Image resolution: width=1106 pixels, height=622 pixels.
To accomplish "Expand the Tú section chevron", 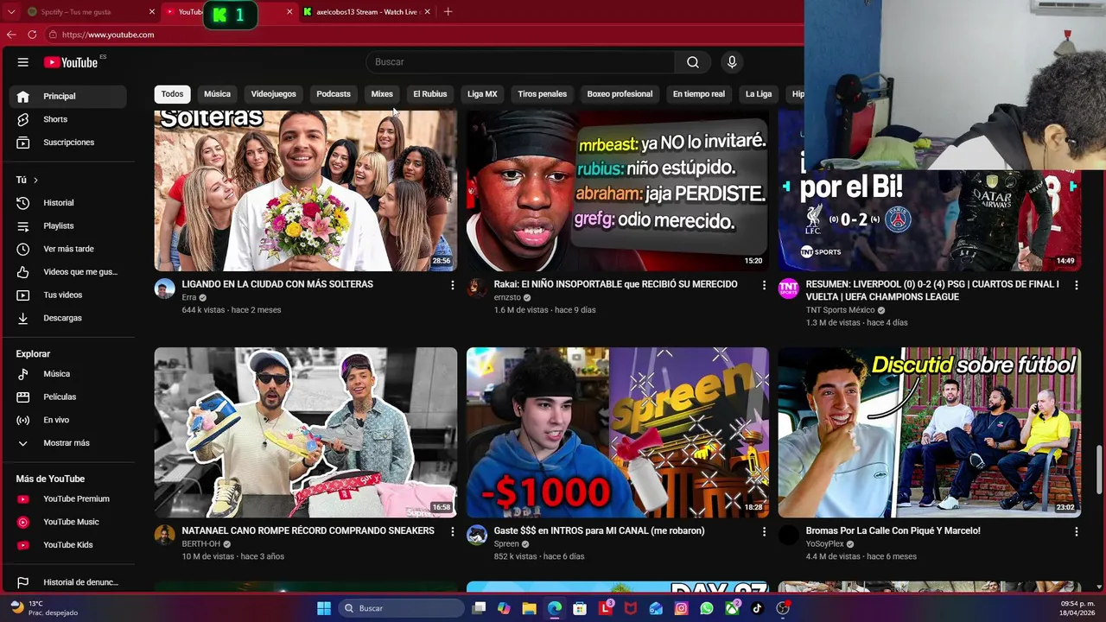I will [35, 180].
